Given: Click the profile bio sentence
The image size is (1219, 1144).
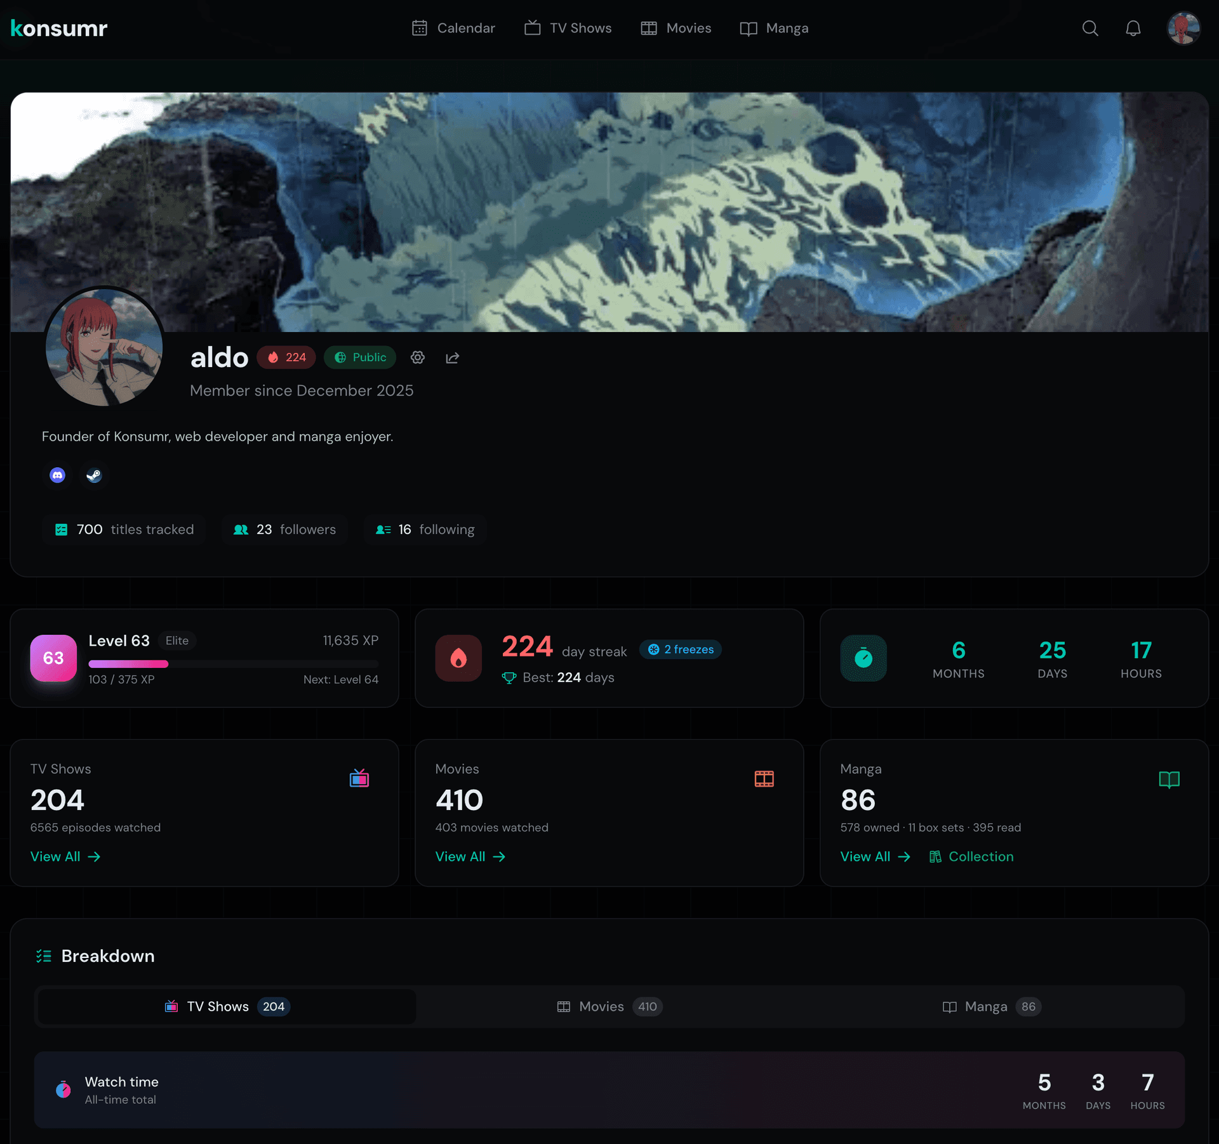Looking at the screenshot, I should pyautogui.click(x=218, y=437).
